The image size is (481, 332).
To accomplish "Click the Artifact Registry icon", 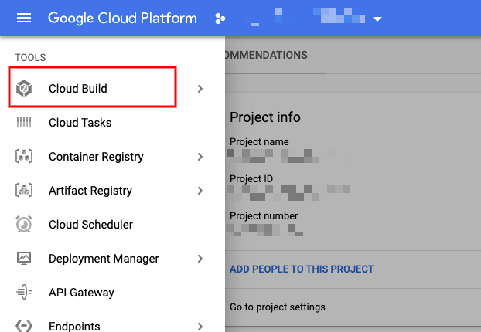I will (24, 191).
